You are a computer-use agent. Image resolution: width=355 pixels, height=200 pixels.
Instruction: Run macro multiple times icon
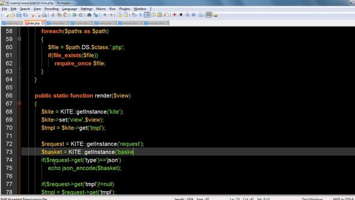click(194, 15)
